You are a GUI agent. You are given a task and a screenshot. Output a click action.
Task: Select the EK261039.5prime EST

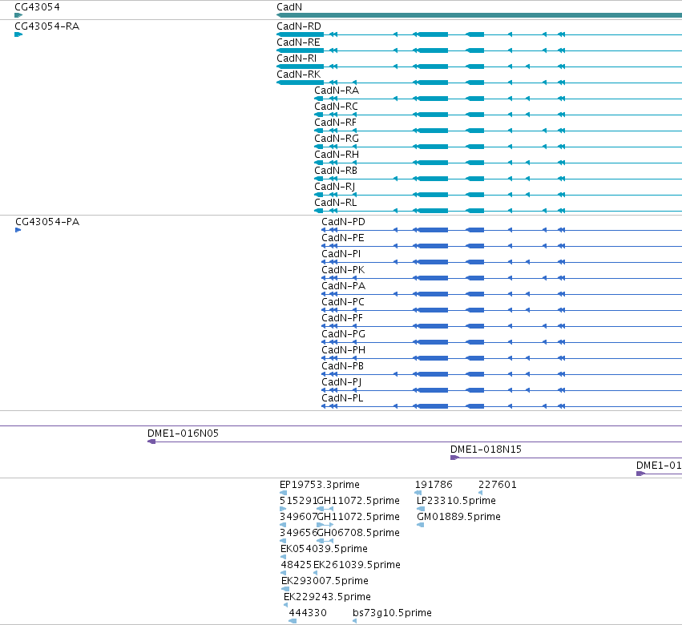[x=357, y=566]
